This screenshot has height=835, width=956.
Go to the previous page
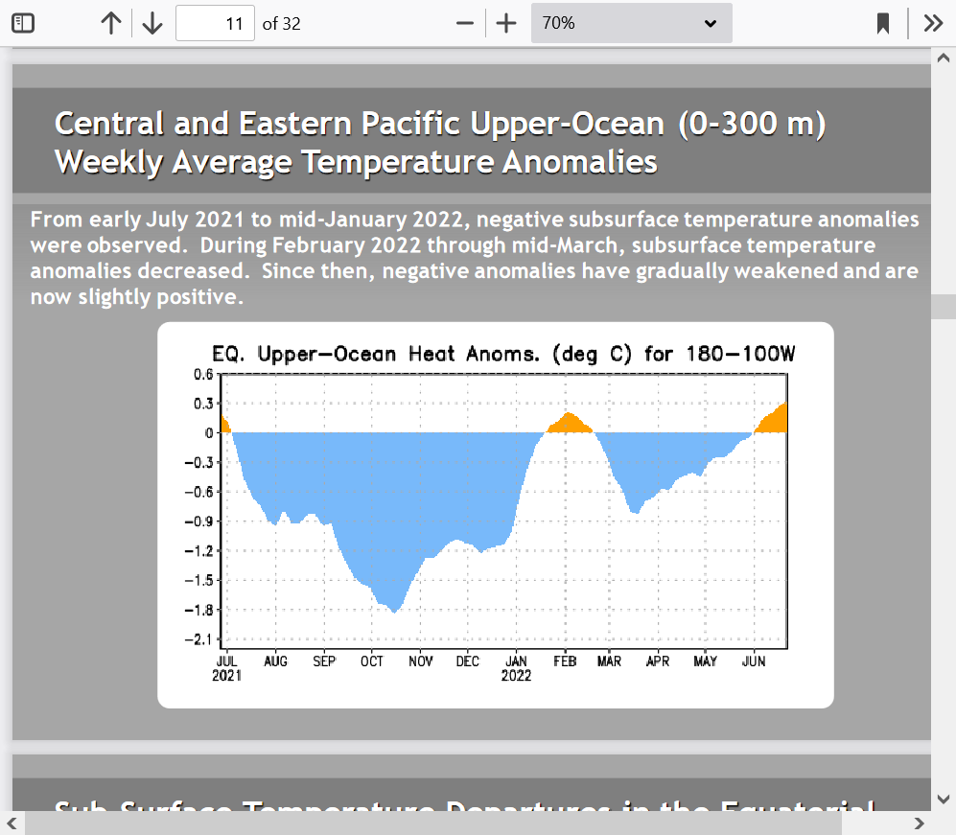111,23
